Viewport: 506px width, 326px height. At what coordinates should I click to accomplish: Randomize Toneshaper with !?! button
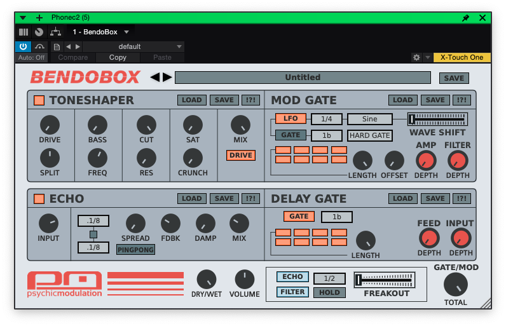(x=250, y=100)
